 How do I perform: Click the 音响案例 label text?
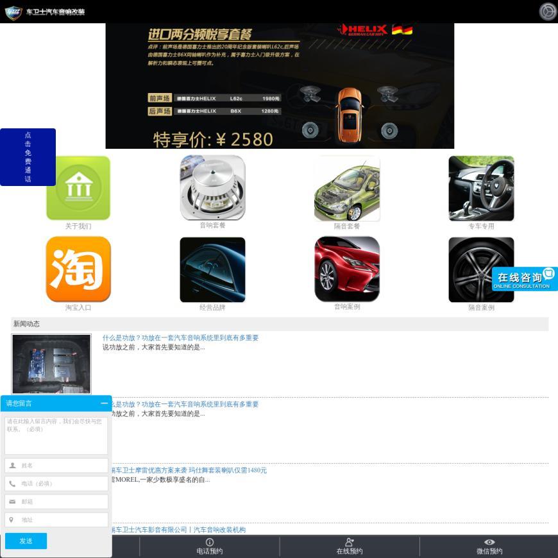tap(347, 307)
